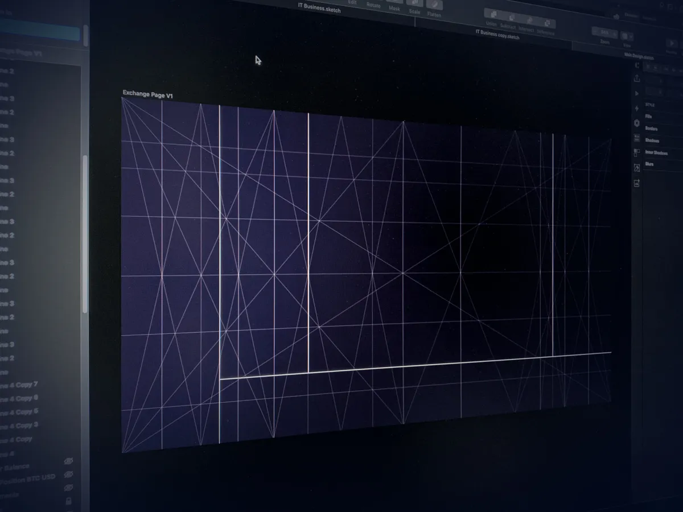The width and height of the screenshot is (683, 512).
Task: Click the squares arrange icon in the inspector strip
Action: [x=637, y=152]
